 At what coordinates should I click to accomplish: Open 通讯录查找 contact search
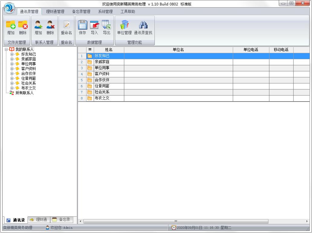[x=143, y=25]
